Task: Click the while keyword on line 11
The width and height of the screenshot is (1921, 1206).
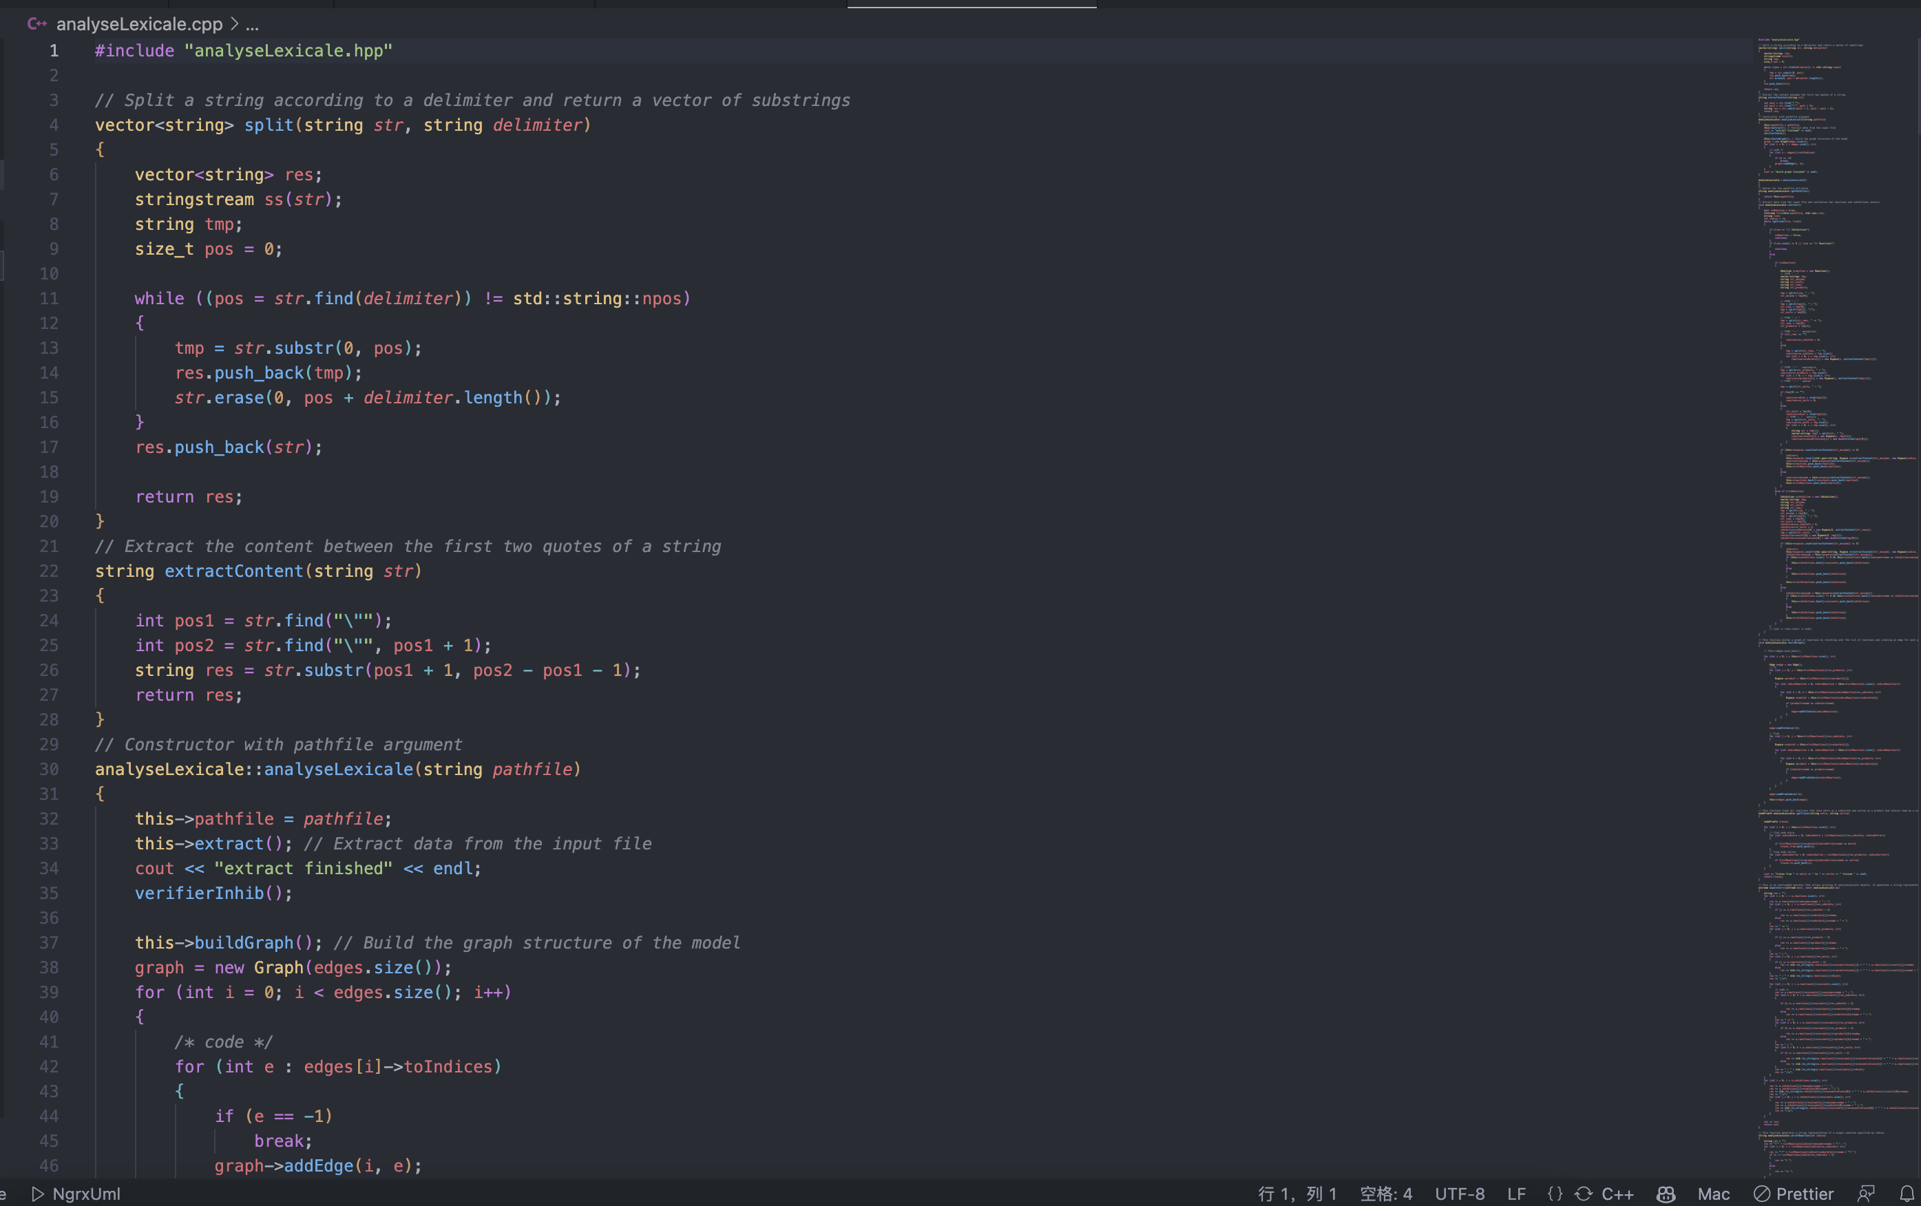Action: click(x=159, y=298)
